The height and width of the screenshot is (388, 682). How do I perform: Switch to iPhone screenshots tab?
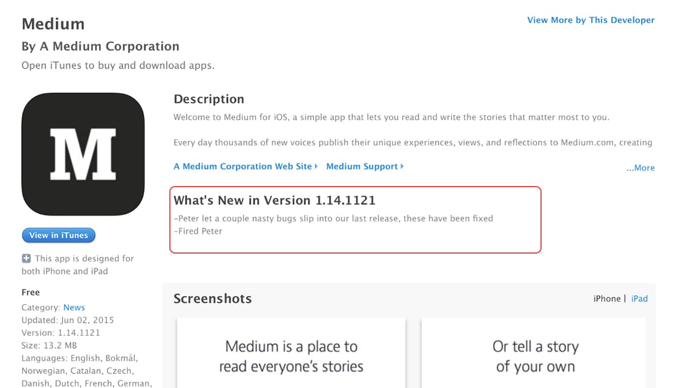click(606, 298)
